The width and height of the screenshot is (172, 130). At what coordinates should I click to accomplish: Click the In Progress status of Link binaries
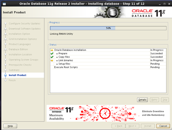(x=157, y=60)
